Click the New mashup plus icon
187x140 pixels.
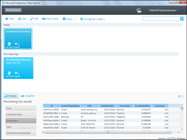[x=7, y=19]
